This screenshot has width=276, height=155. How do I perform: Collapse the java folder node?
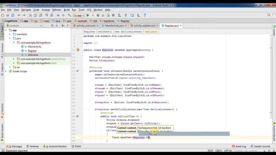coord(10,38)
